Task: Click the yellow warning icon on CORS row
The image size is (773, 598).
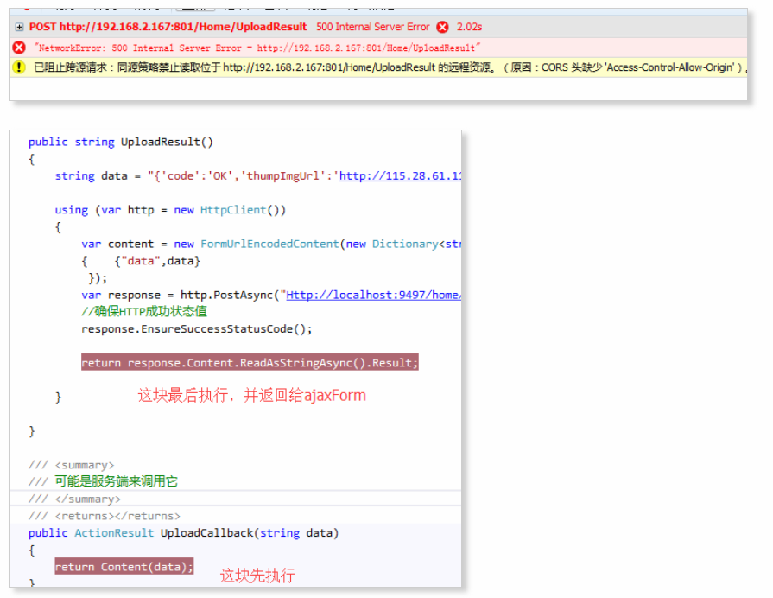Action: [18, 67]
